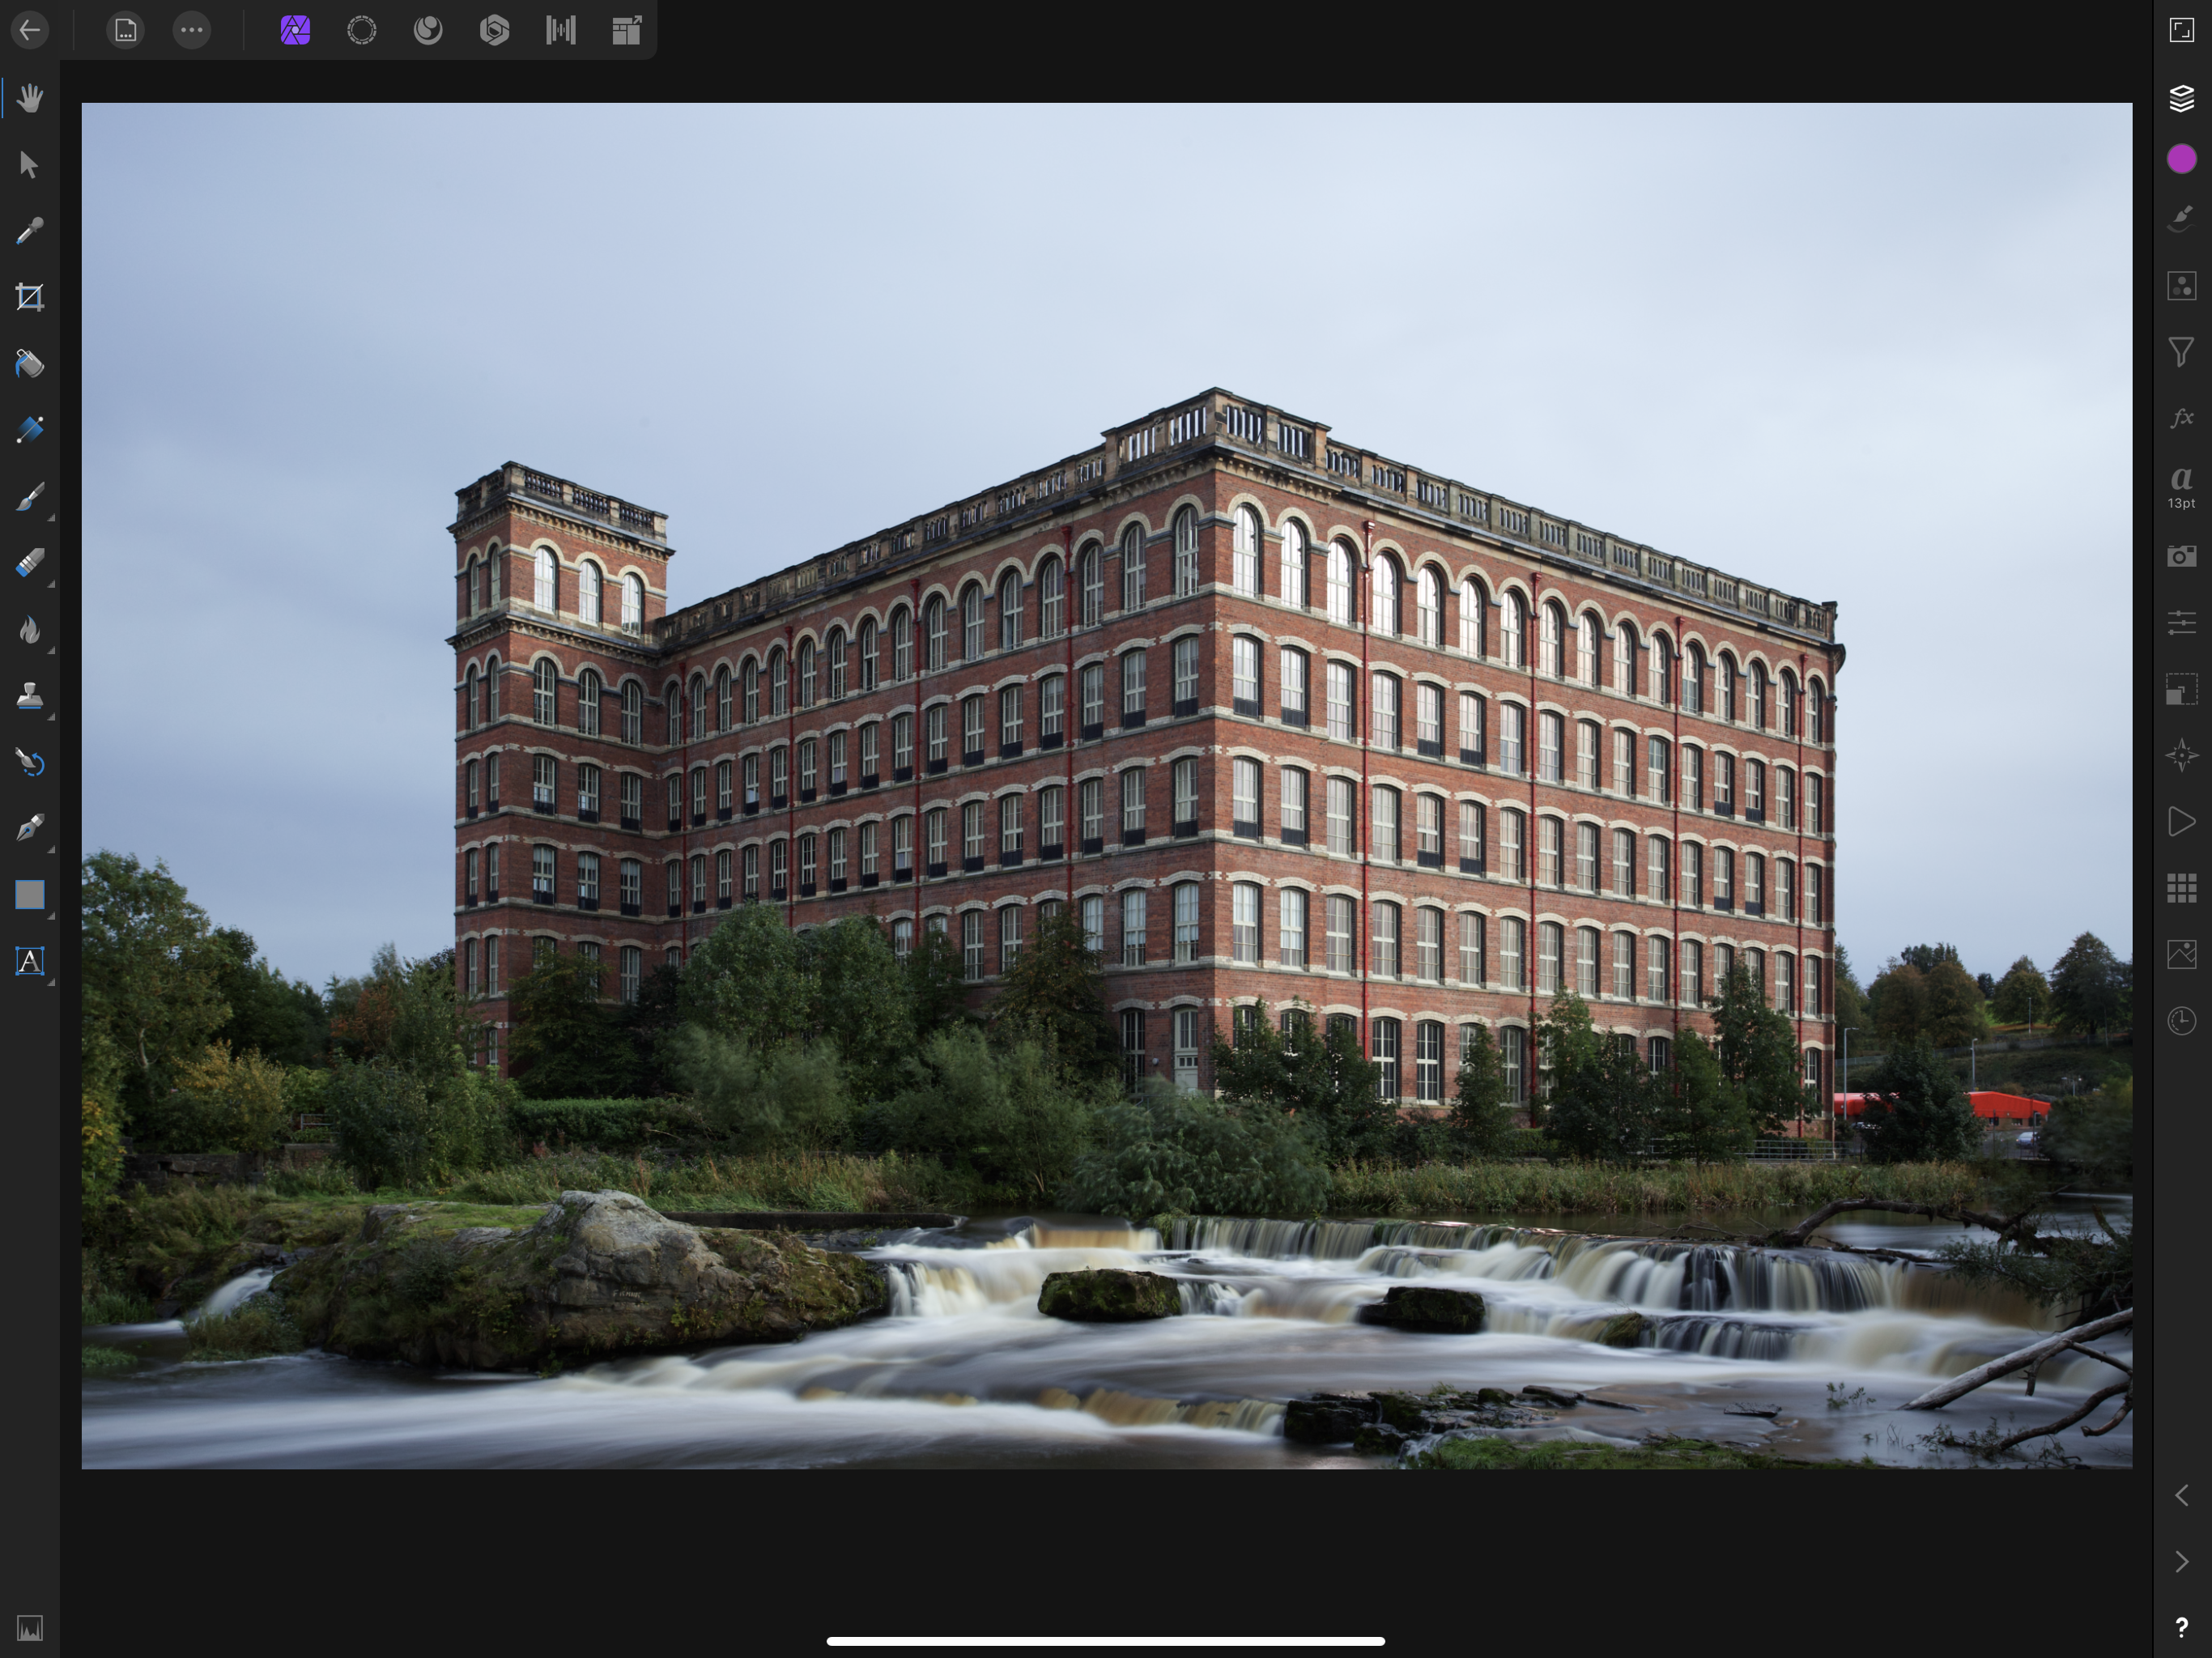
Task: Open the Export persona
Action: click(x=627, y=30)
